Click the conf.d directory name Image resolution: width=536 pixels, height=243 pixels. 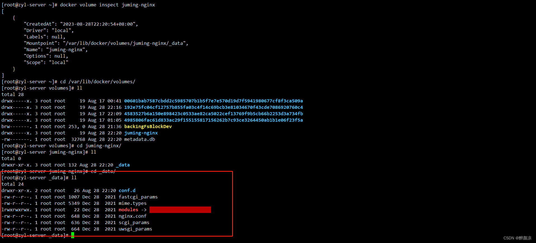127,190
